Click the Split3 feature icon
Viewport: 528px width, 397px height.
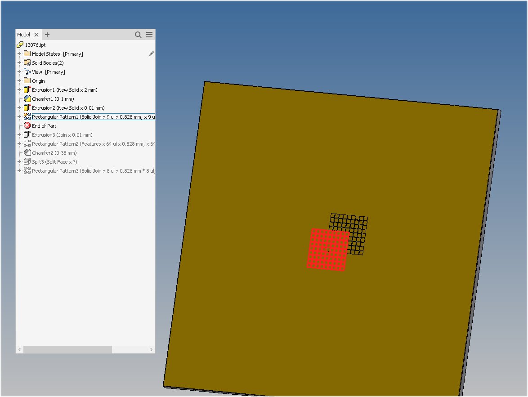(27, 161)
